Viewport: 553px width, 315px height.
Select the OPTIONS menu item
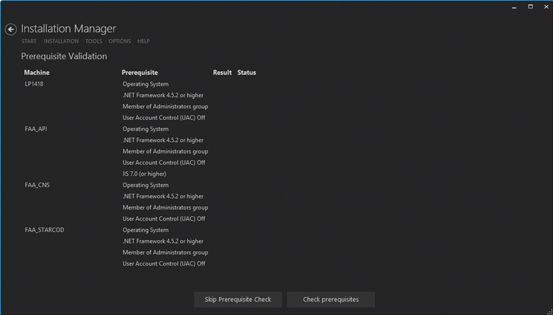(x=120, y=41)
